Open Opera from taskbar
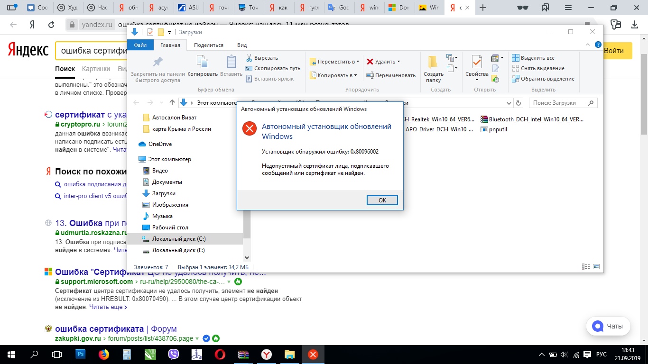Viewport: 648px width, 364px height. pos(220,354)
